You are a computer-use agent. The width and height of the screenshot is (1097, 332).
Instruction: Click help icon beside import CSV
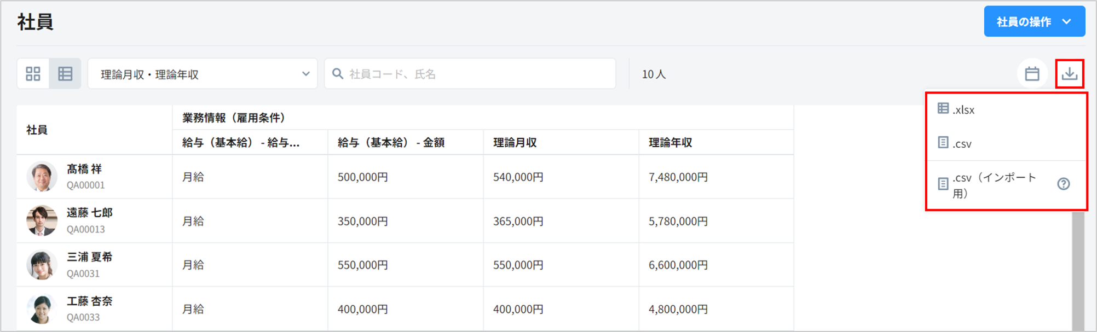(1063, 184)
